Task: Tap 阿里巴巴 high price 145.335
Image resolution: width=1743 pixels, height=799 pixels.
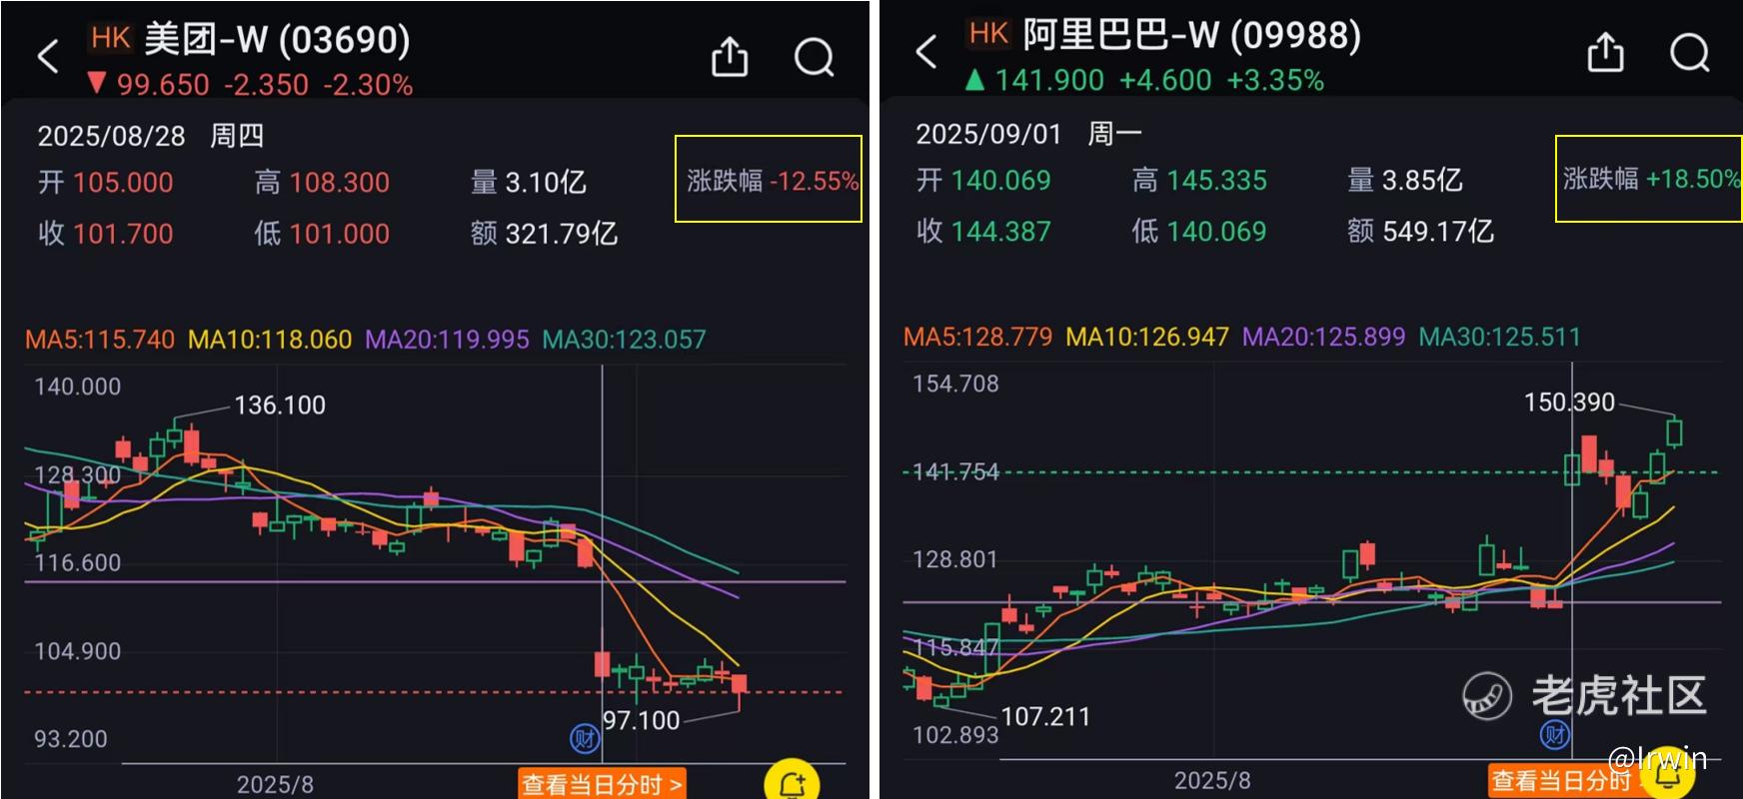Action: point(1217,180)
